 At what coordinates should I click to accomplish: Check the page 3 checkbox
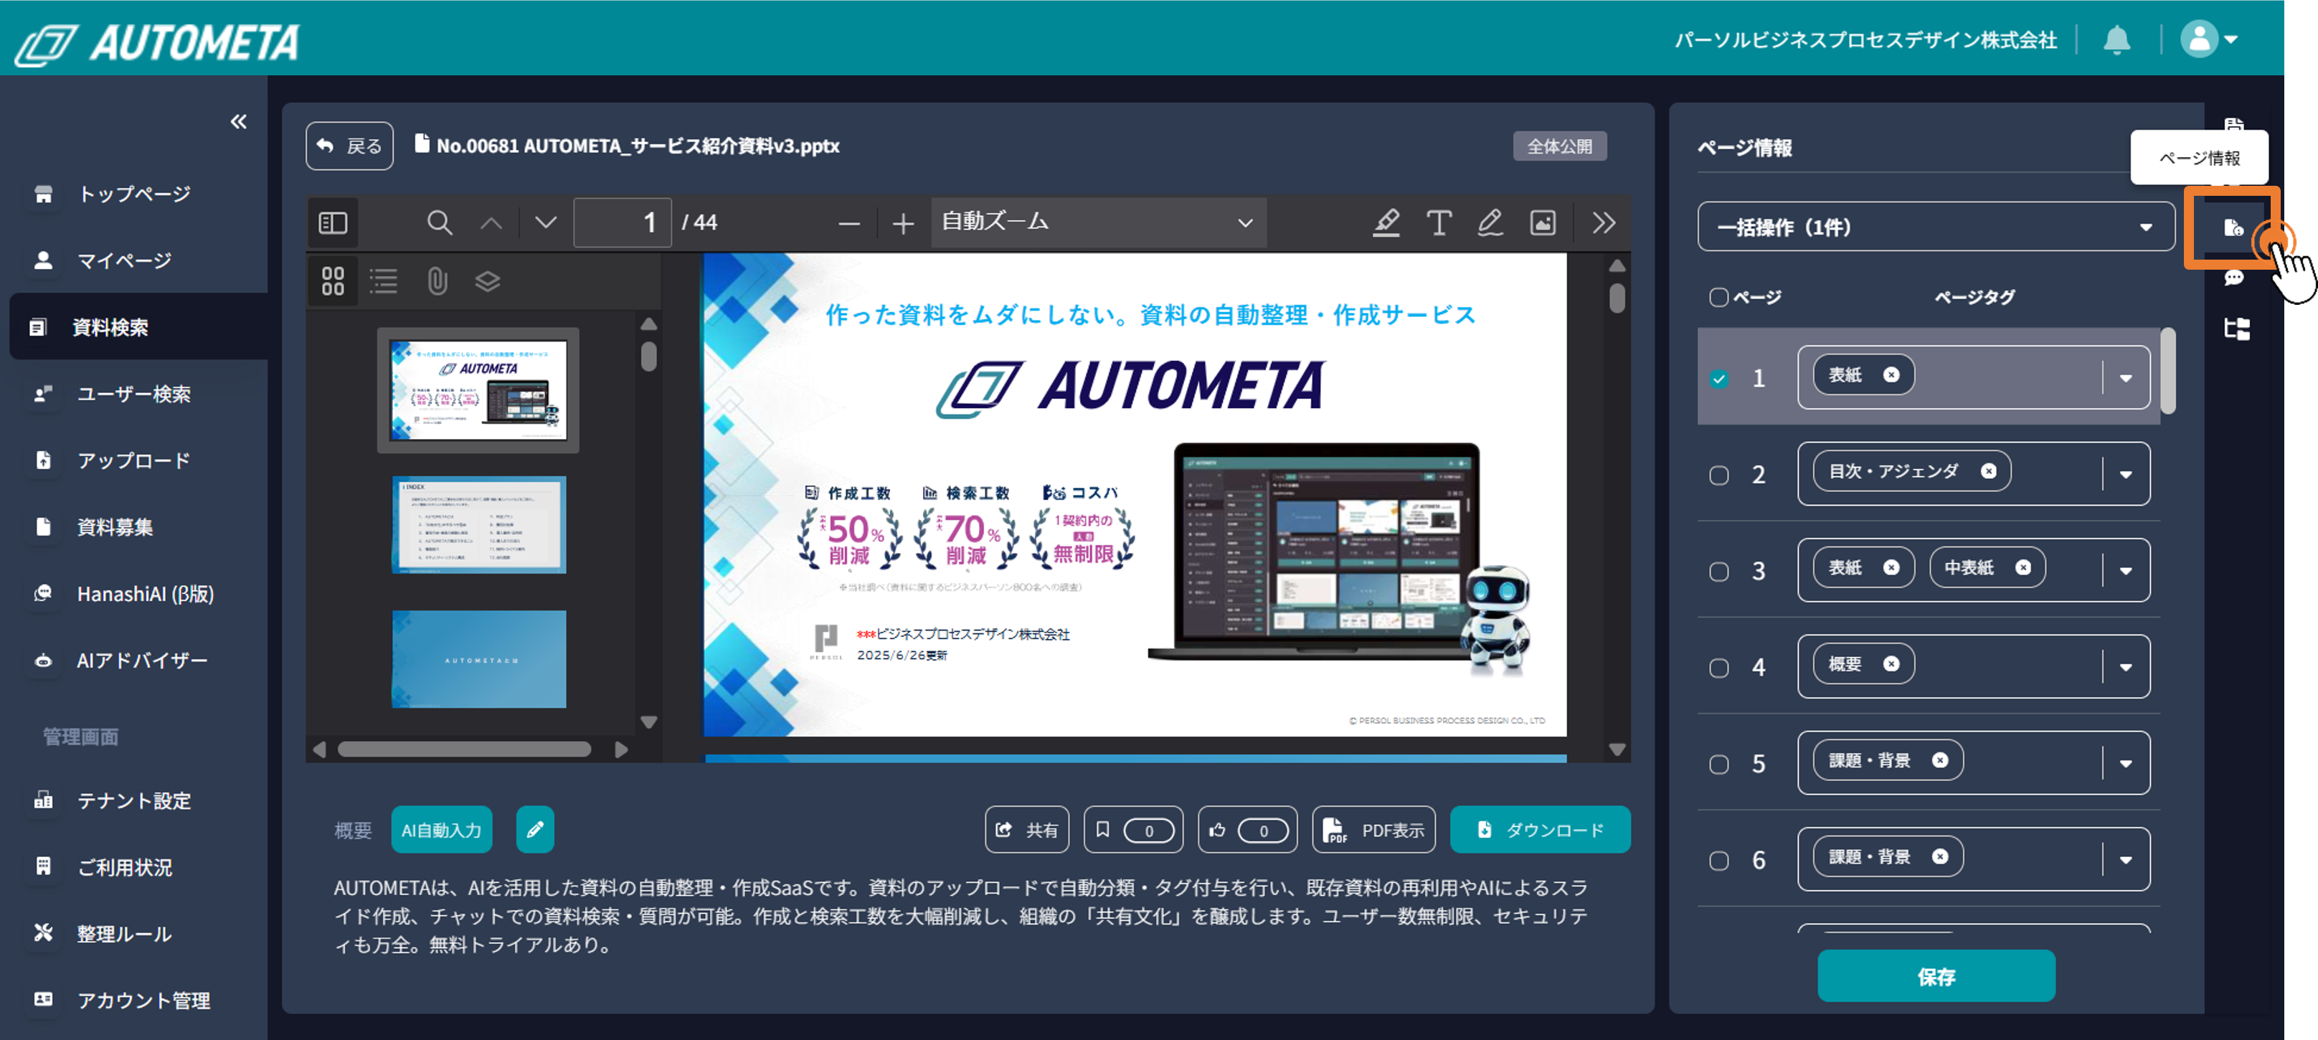click(1718, 571)
